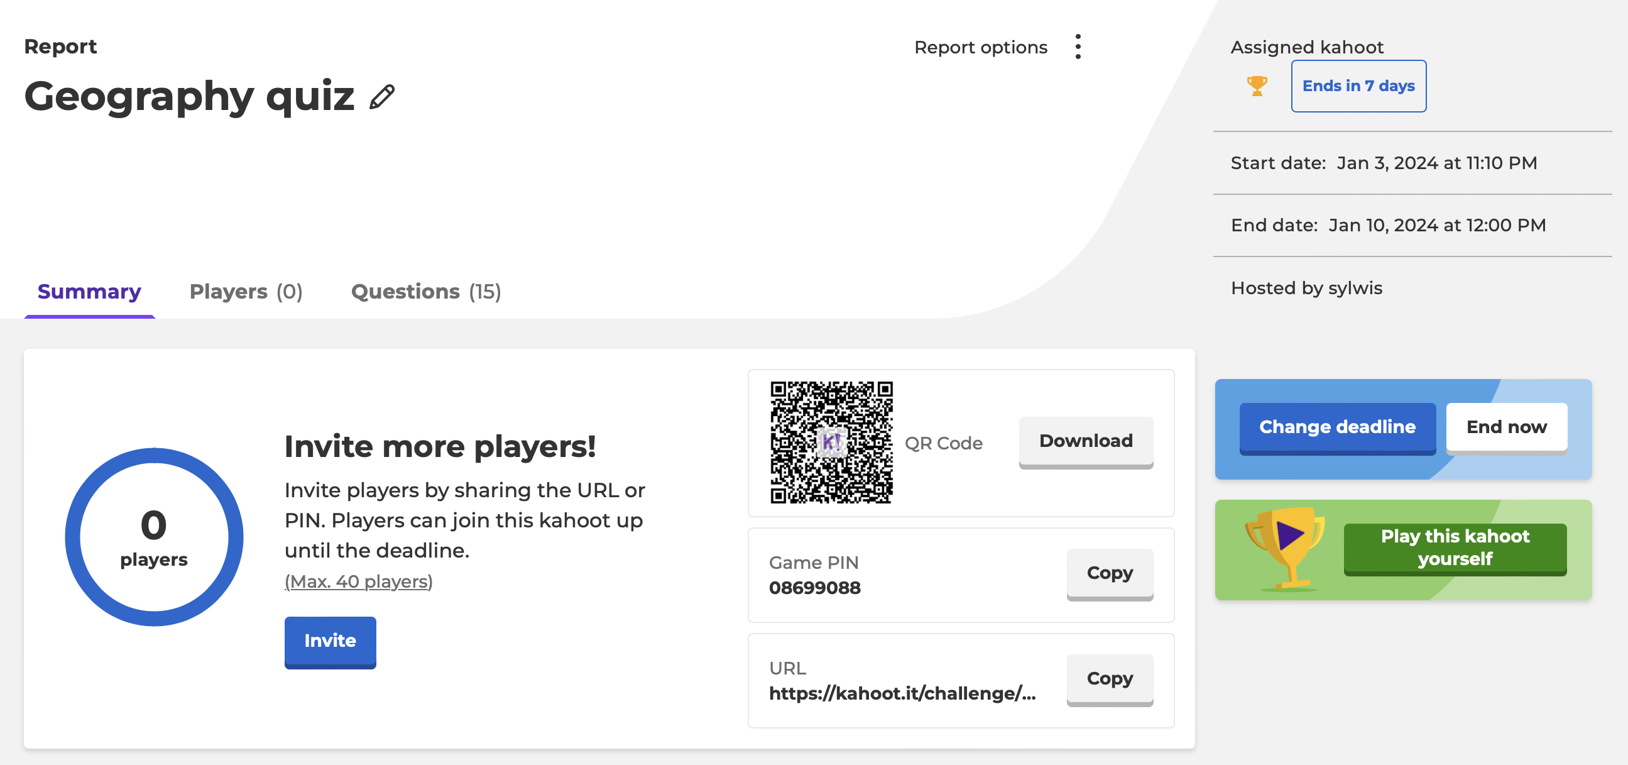Click the truncated kahoot.it challenge URL text
1628x765 pixels.
pos(902,693)
